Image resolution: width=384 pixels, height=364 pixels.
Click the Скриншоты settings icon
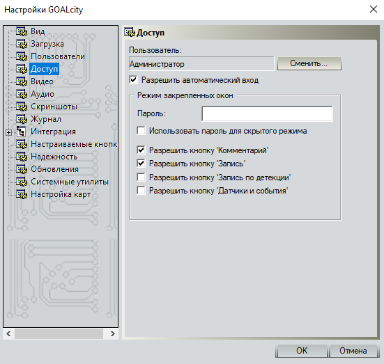tap(22, 106)
